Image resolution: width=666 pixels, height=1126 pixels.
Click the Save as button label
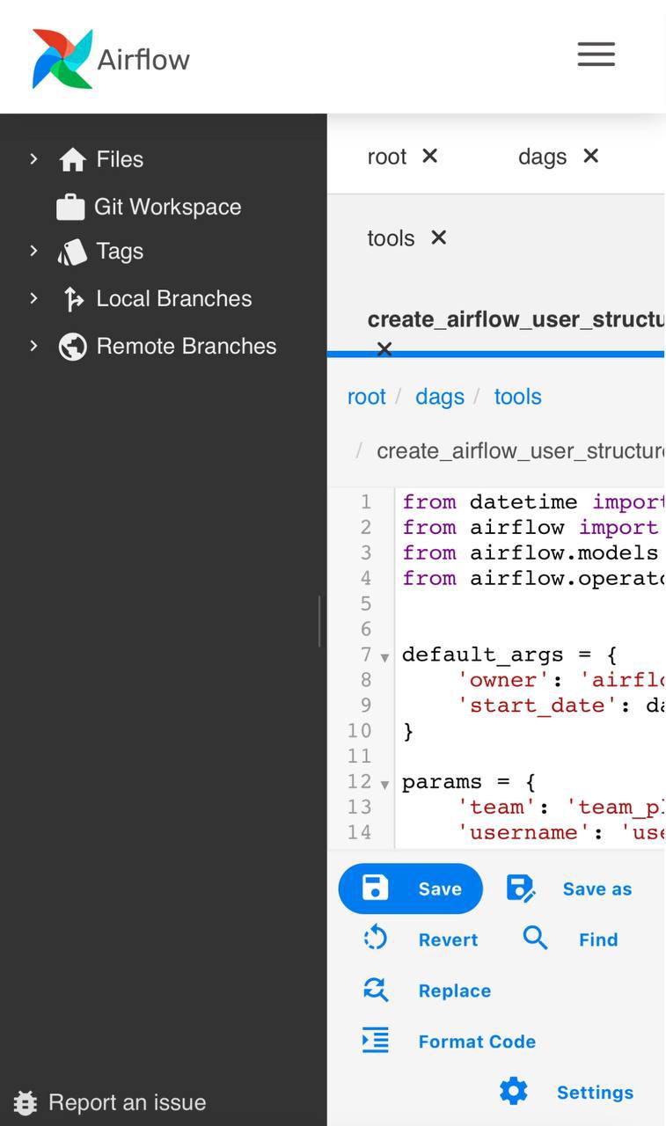[597, 889]
